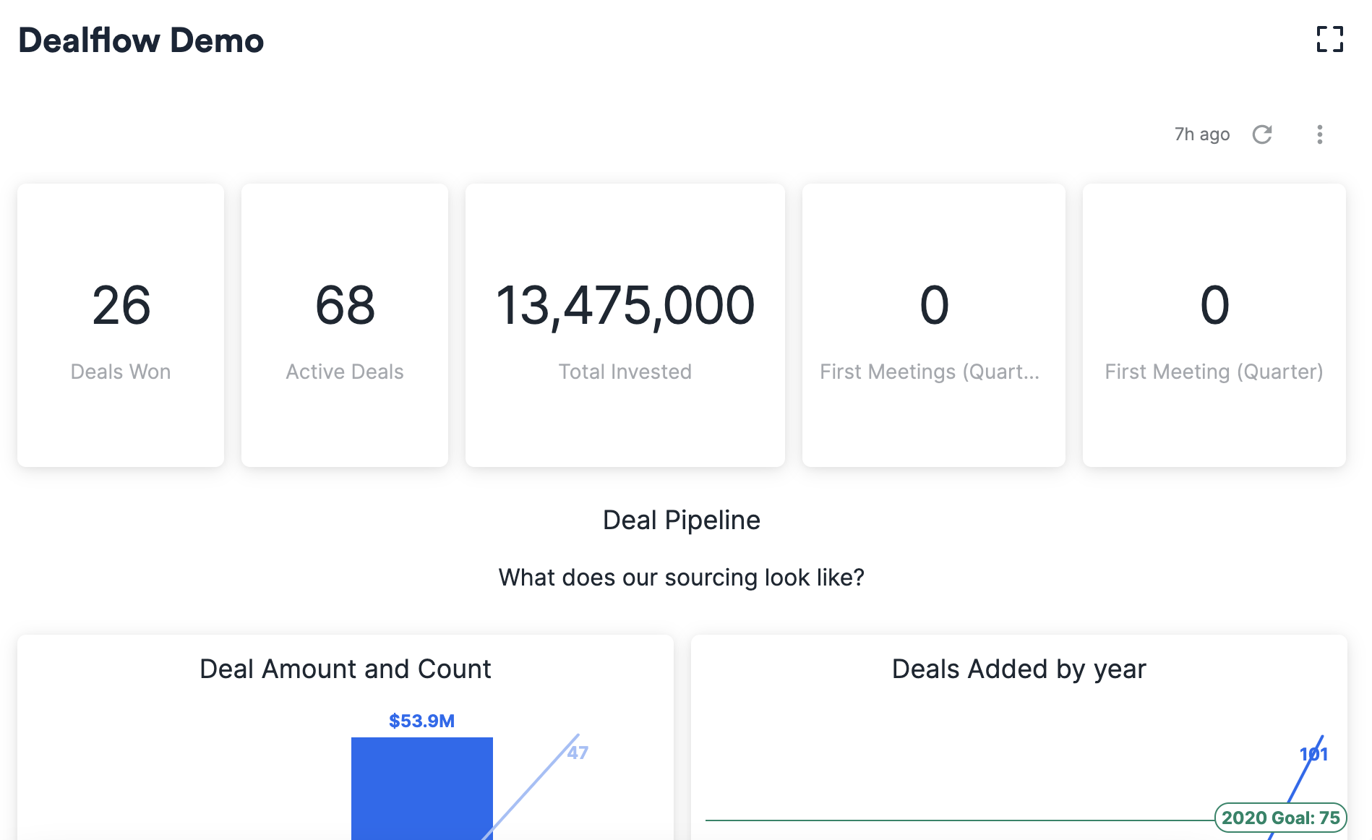Click the first 'First Meetings (Quart...)' card
Screen dimensions: 1372x840
(x=932, y=325)
